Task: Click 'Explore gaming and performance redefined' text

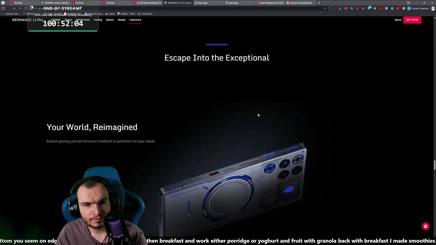Action: (x=101, y=141)
